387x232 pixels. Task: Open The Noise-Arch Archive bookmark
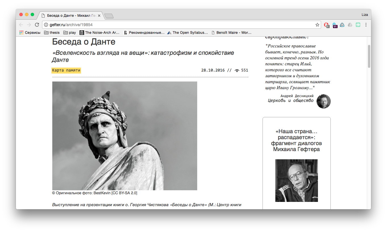(99, 33)
